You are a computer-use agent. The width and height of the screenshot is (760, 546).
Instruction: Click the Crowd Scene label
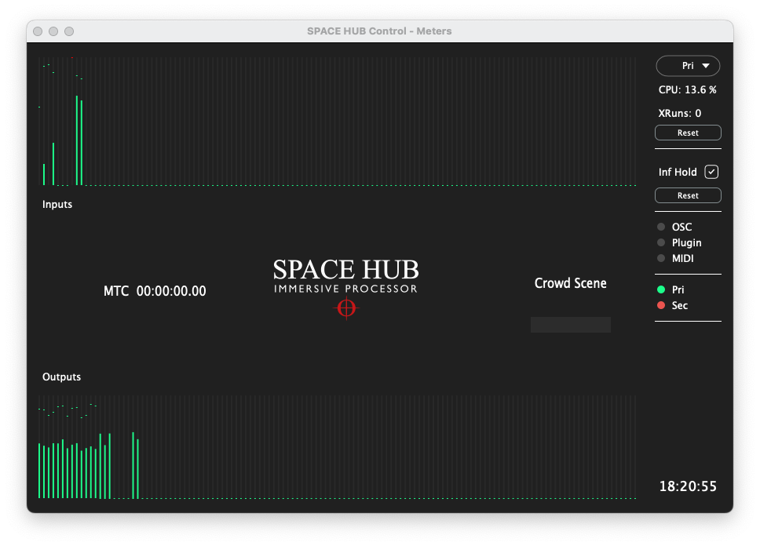tap(571, 283)
